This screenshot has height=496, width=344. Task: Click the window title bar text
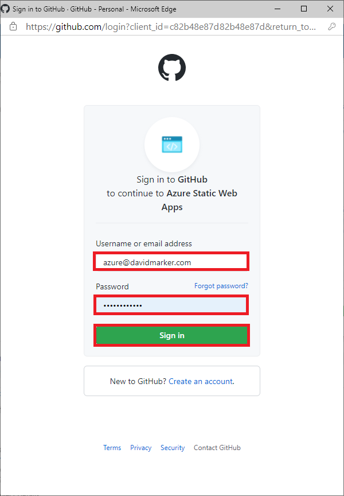tap(95, 9)
